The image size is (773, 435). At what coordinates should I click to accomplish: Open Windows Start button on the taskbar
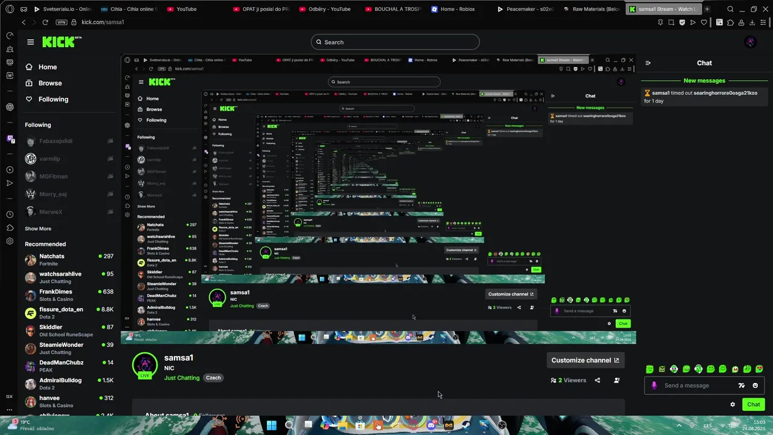point(271,425)
